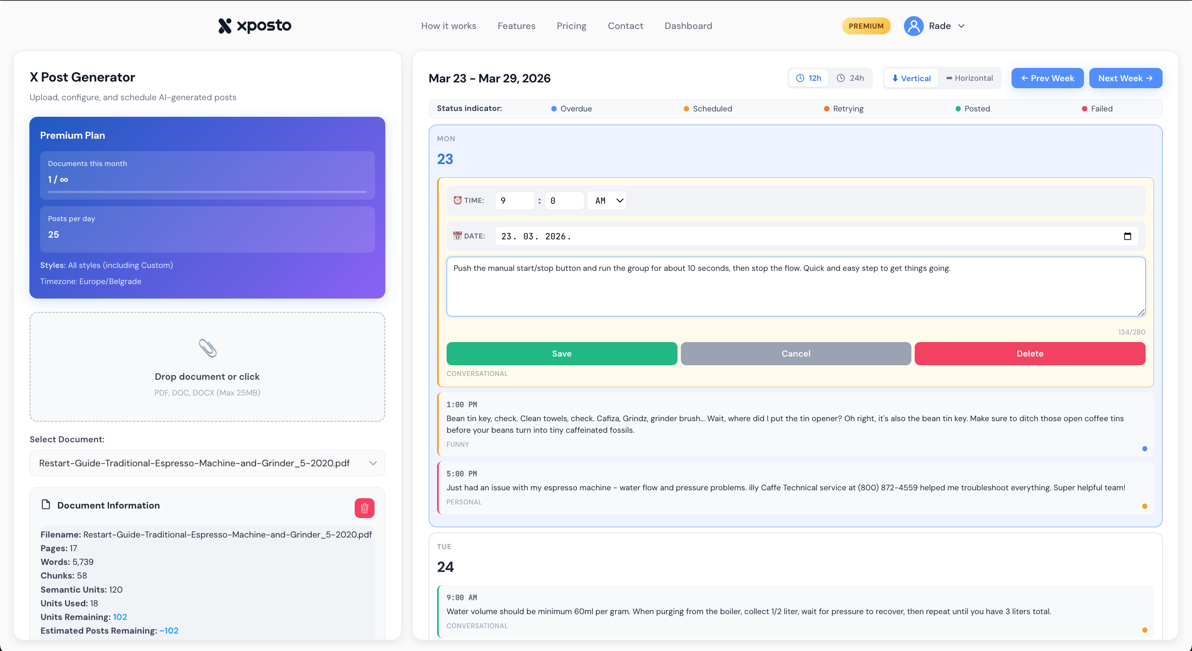
Task: Open the Pricing nav item
Action: click(571, 26)
